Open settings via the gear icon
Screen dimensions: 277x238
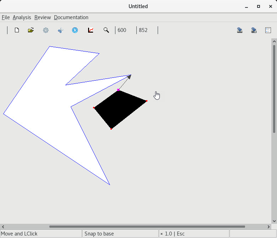46,30
